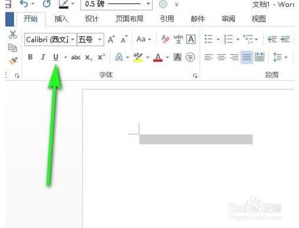Click the numbered list icon
This screenshot has width=299, height=228.
click(x=228, y=39)
